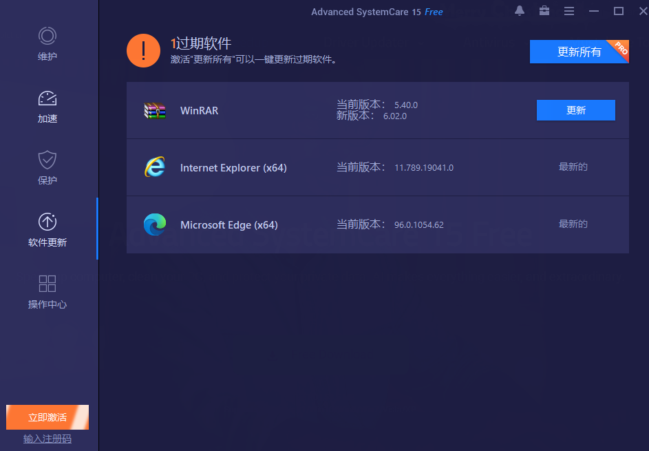The height and width of the screenshot is (451, 649).
Task: Click the Microsoft Edge program icon
Action: click(x=155, y=224)
